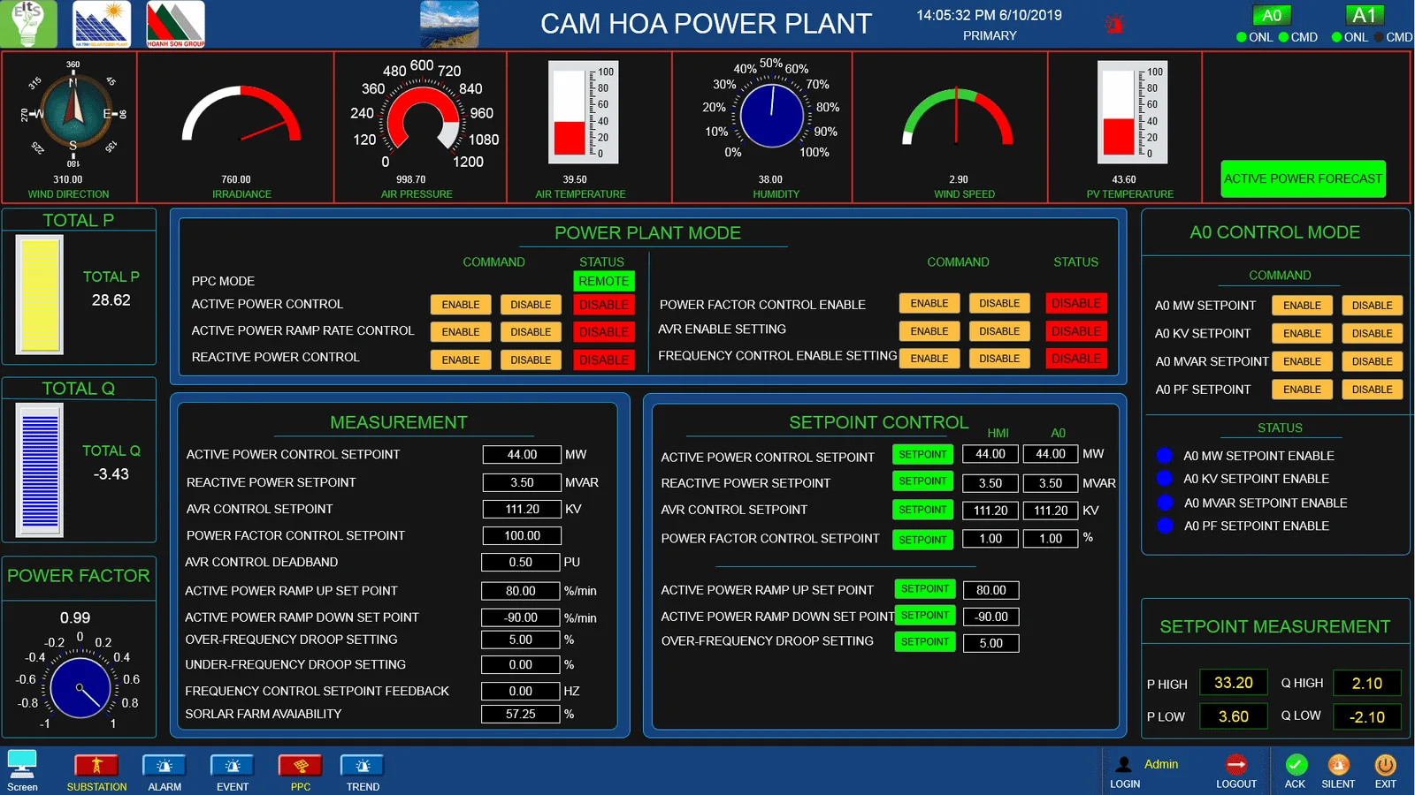This screenshot has width=1415, height=795.
Task: Click SETPOINT for Power Factor Control
Action: (922, 540)
